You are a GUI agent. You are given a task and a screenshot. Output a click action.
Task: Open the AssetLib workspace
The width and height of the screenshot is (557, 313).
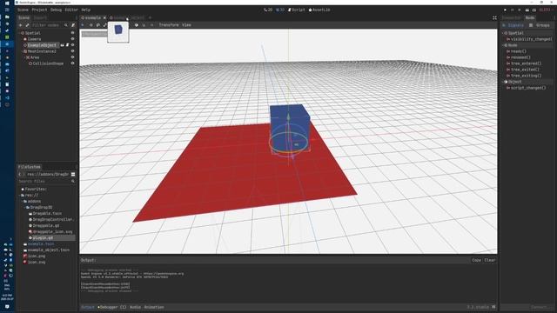319,10
